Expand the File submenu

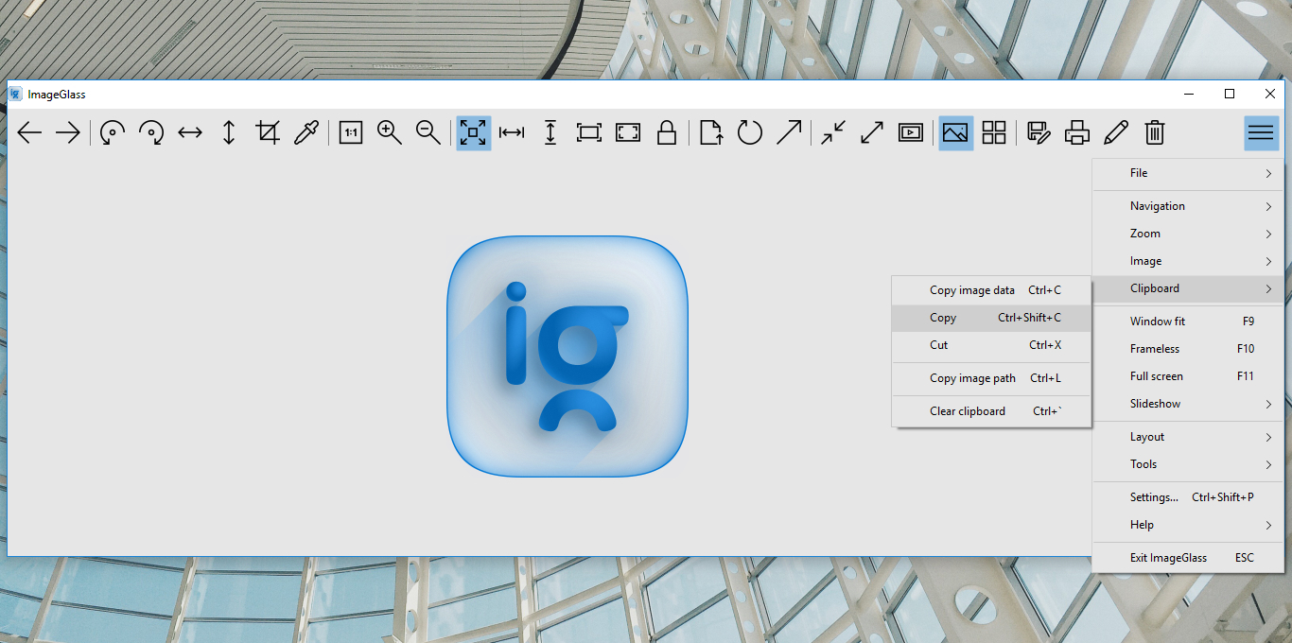[x=1188, y=173]
